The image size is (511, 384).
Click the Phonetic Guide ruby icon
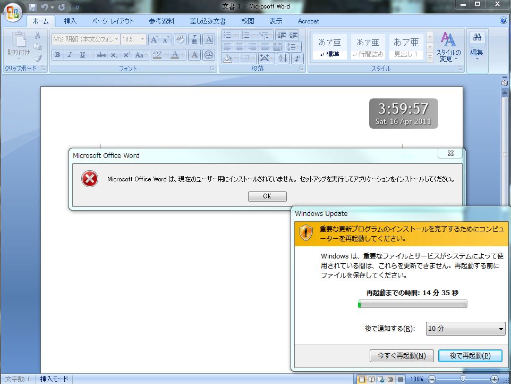[194, 39]
